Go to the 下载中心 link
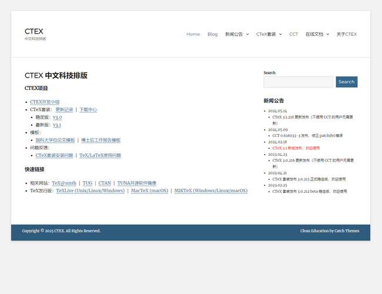The image size is (382, 294). [x=88, y=109]
